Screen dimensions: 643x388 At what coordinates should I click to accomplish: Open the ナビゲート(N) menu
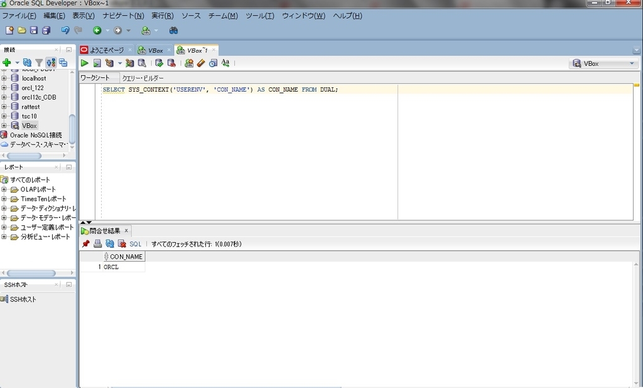point(123,16)
